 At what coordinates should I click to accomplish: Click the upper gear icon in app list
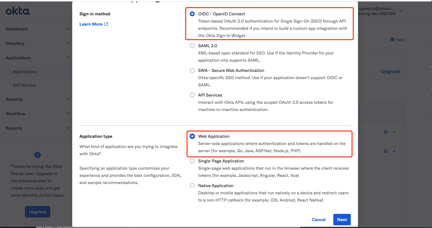[x=386, y=132]
